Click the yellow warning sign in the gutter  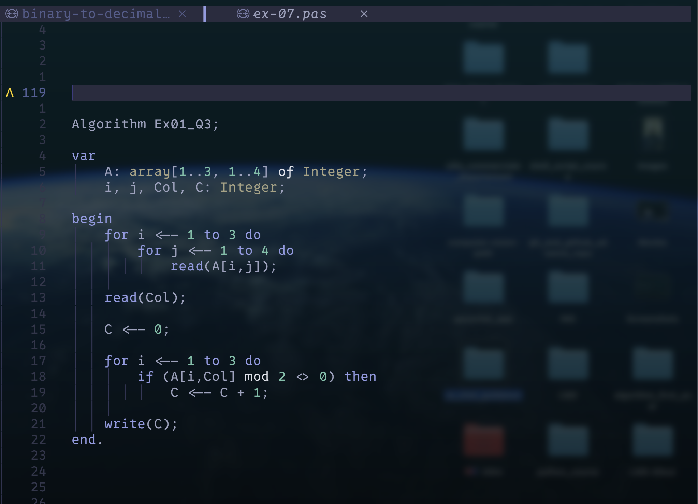(x=10, y=93)
